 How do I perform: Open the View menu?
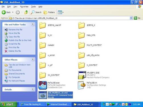click(x=15, y=7)
